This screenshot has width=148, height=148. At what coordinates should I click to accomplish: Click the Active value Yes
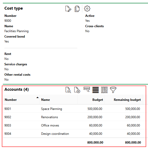(87, 21)
